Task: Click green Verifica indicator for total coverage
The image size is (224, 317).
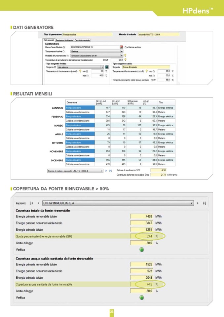Action: (142, 250)
